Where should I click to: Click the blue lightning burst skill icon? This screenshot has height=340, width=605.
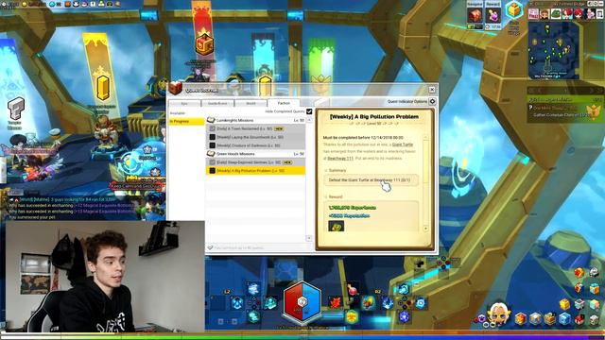pyautogui.click(x=388, y=302)
